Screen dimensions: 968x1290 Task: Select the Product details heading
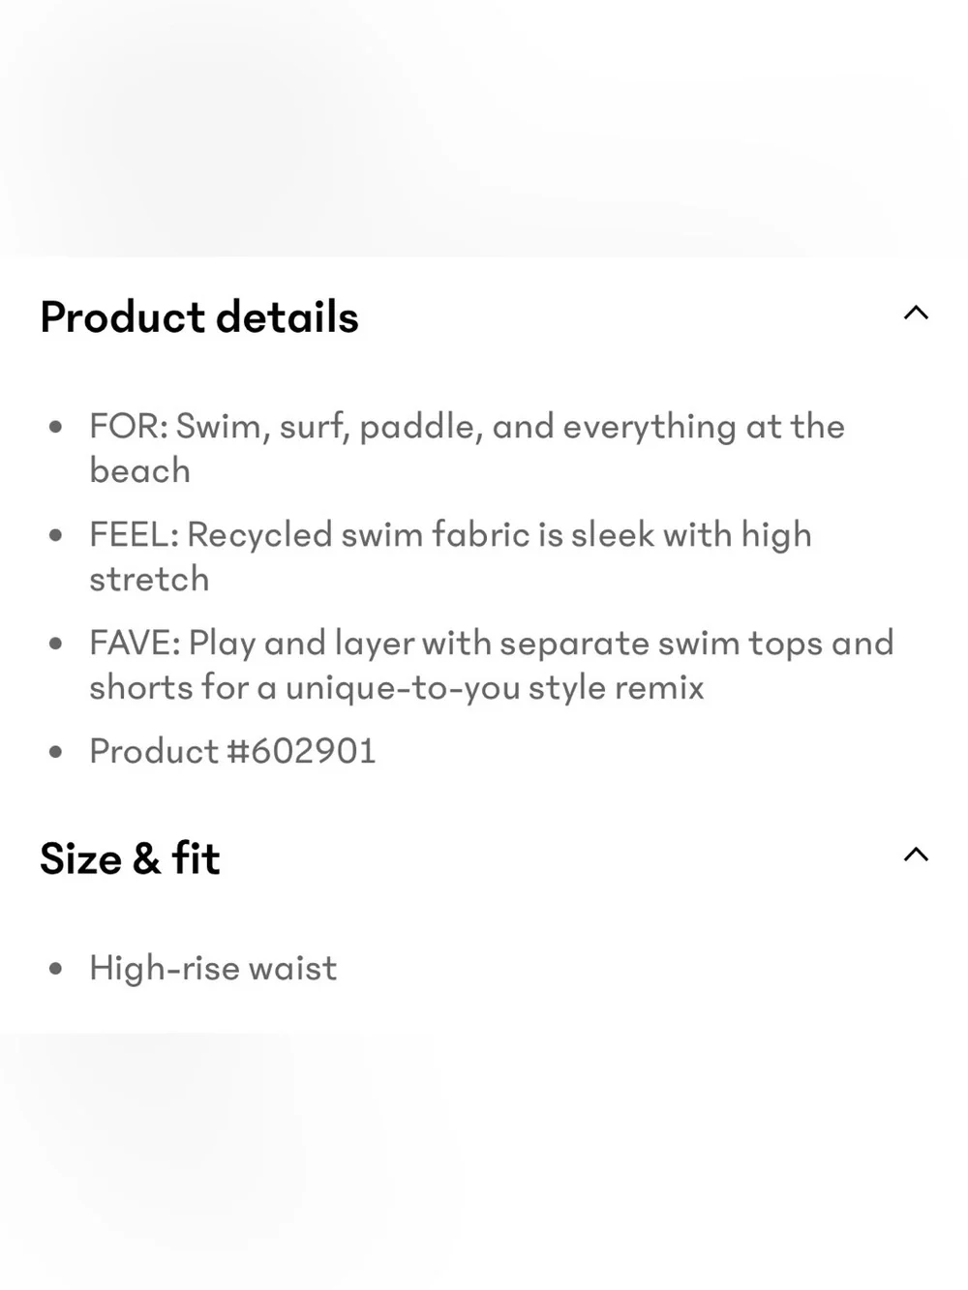pos(199,317)
